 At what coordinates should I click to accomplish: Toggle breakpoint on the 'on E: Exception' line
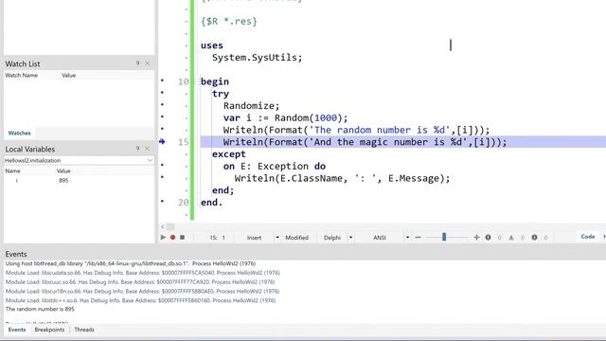coord(162,165)
